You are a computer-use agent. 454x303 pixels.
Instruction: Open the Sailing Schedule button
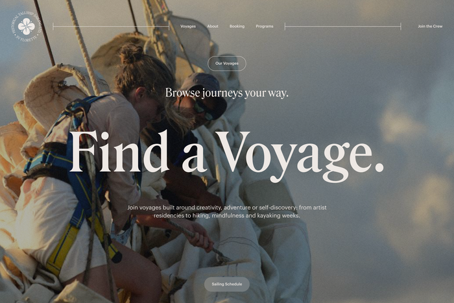(x=227, y=284)
